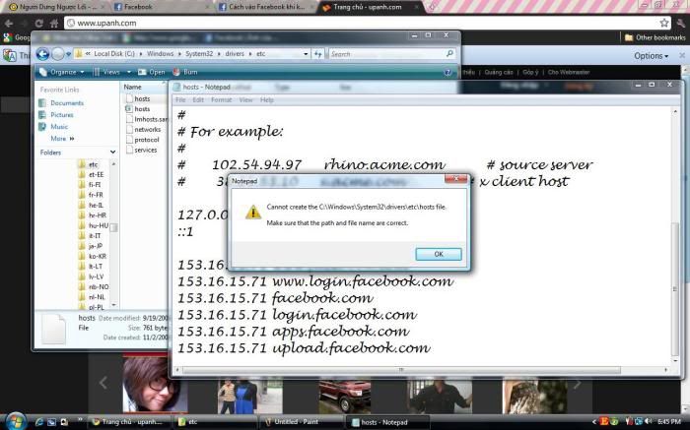Click OK in the Notepad error dialog
The height and width of the screenshot is (430, 690).
tap(439, 254)
